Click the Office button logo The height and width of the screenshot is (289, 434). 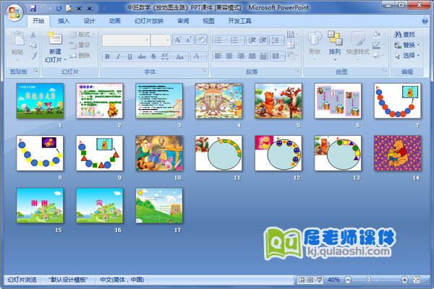pyautogui.click(x=14, y=13)
